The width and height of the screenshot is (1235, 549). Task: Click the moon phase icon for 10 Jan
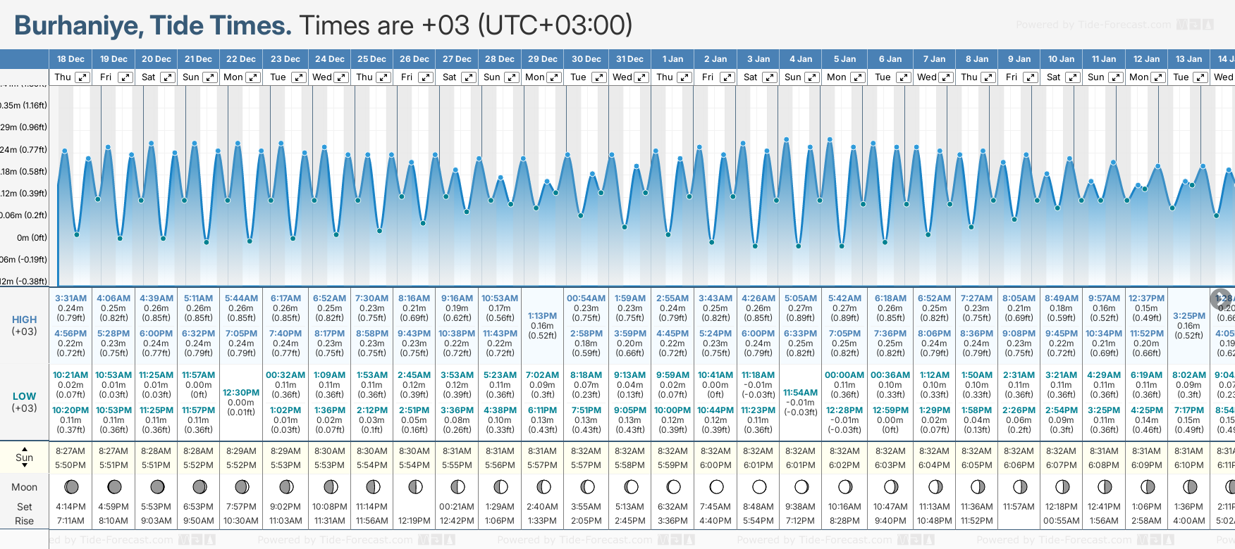pyautogui.click(x=1062, y=486)
